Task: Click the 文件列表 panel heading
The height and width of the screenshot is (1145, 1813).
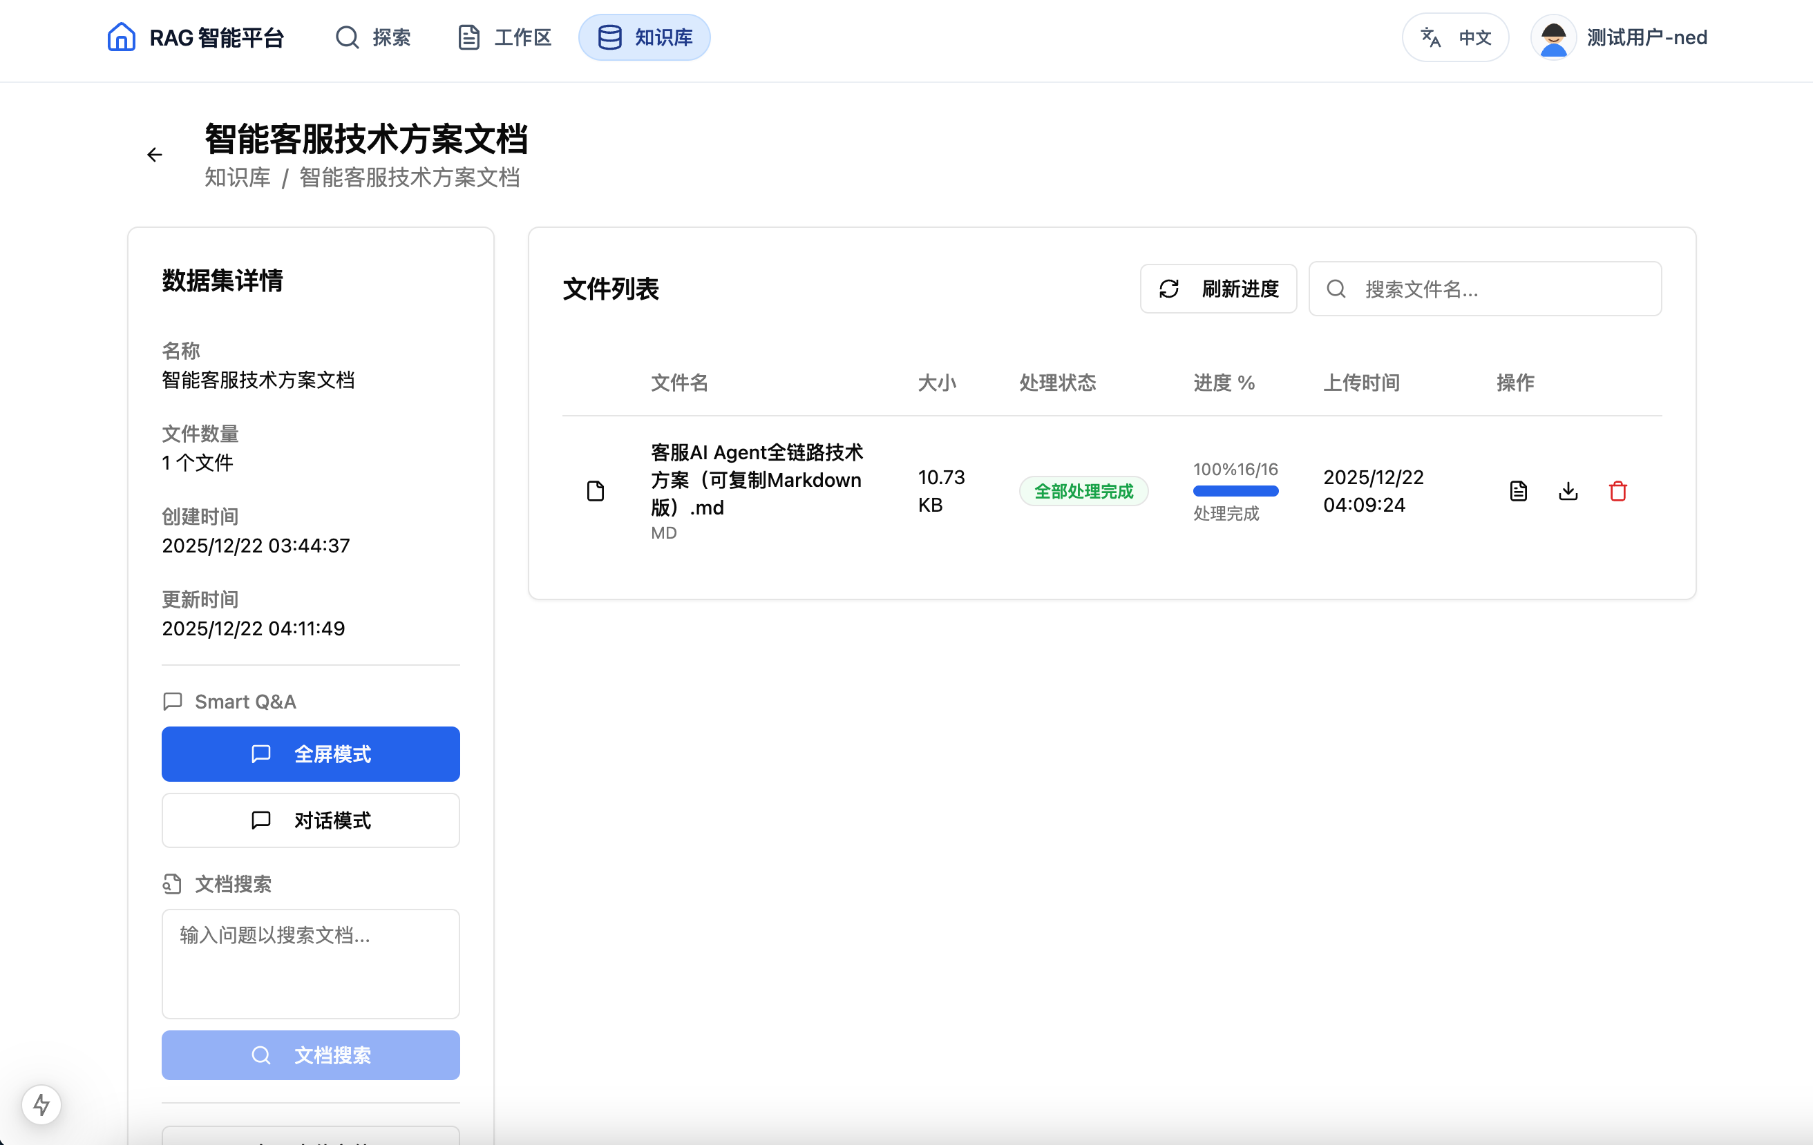Action: [x=611, y=289]
